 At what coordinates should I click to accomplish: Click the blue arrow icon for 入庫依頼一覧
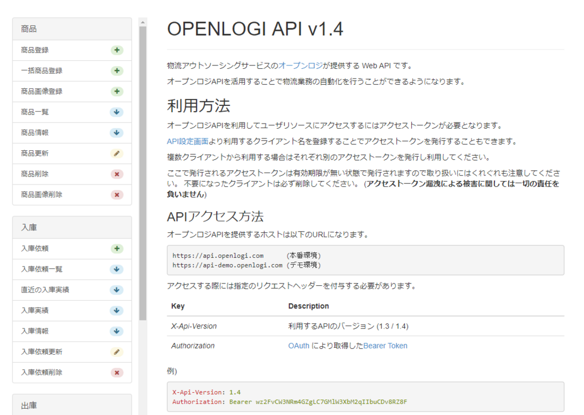116,269
